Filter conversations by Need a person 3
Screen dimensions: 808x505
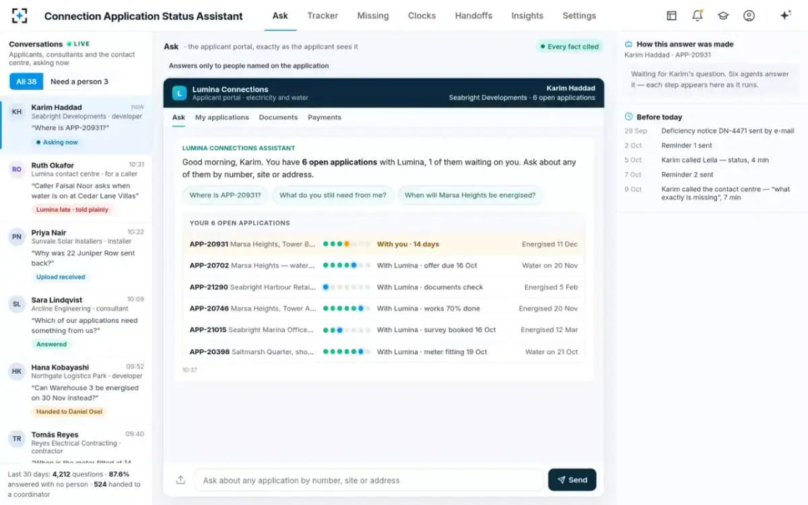(x=79, y=81)
